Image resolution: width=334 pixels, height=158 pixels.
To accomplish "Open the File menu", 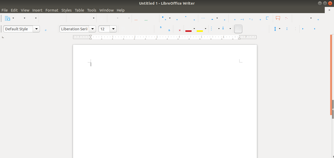I will (5, 10).
